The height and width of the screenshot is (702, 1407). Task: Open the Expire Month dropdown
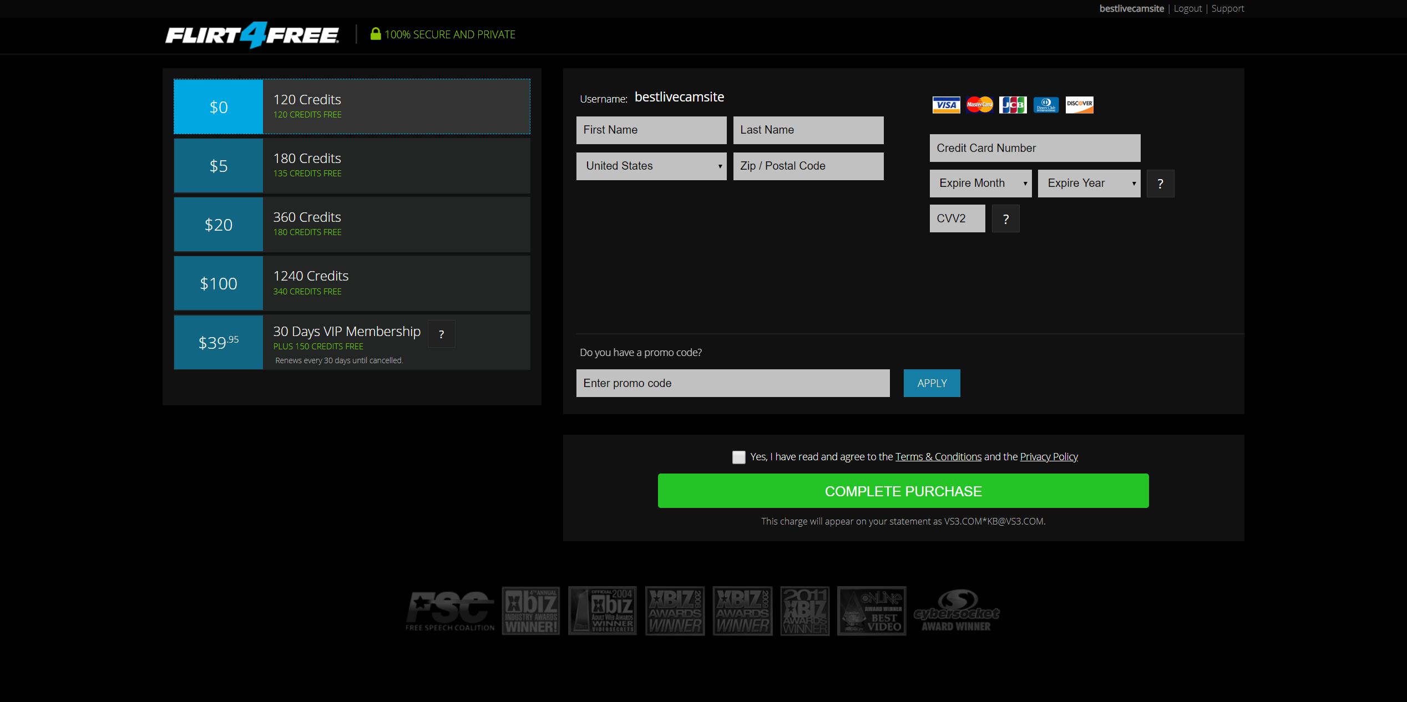980,184
